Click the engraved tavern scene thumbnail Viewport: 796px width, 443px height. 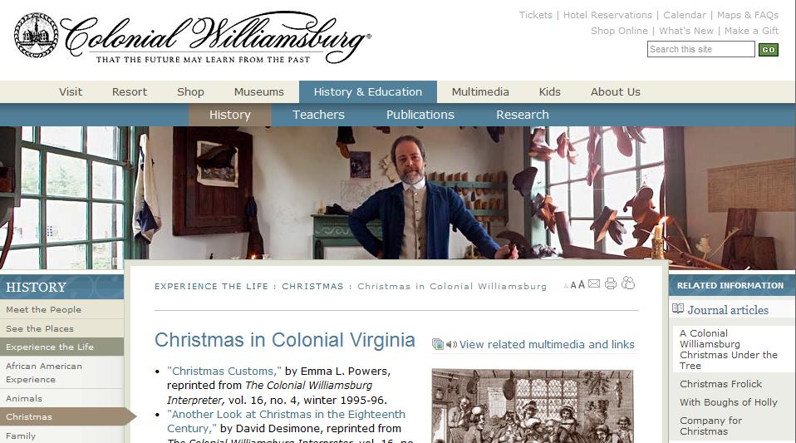coord(533,406)
